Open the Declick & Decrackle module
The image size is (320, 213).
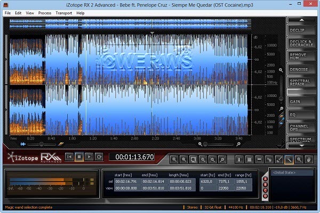coord(301,43)
